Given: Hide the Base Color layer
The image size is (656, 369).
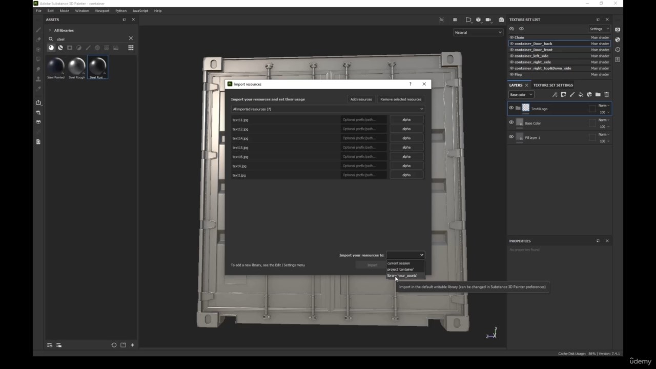Looking at the screenshot, I should (511, 123).
